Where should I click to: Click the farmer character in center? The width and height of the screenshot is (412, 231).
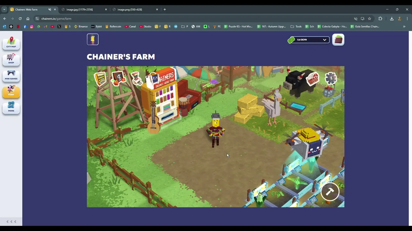click(216, 130)
